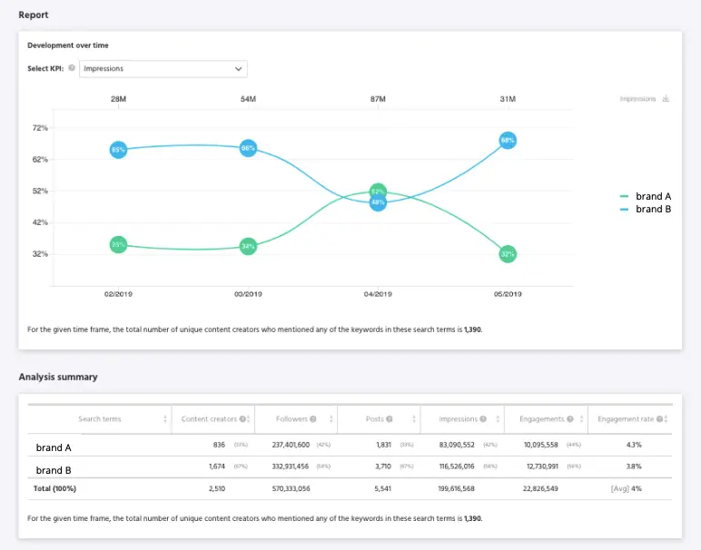This screenshot has height=550, width=701.
Task: Sort table by Search terms arrows
Action: coord(165,418)
